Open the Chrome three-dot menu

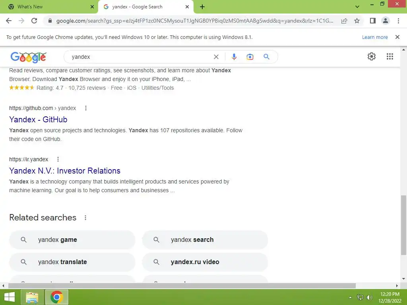(398, 21)
